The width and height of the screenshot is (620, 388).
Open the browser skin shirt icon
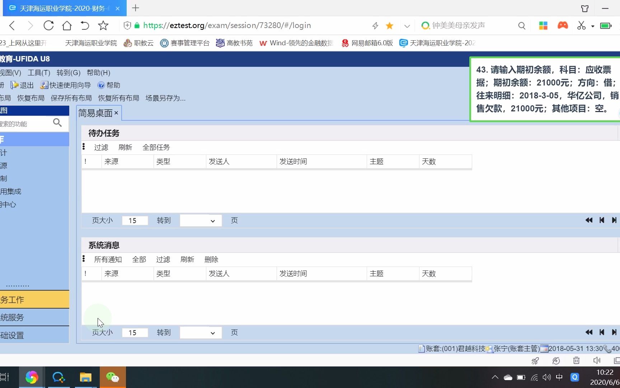click(585, 8)
